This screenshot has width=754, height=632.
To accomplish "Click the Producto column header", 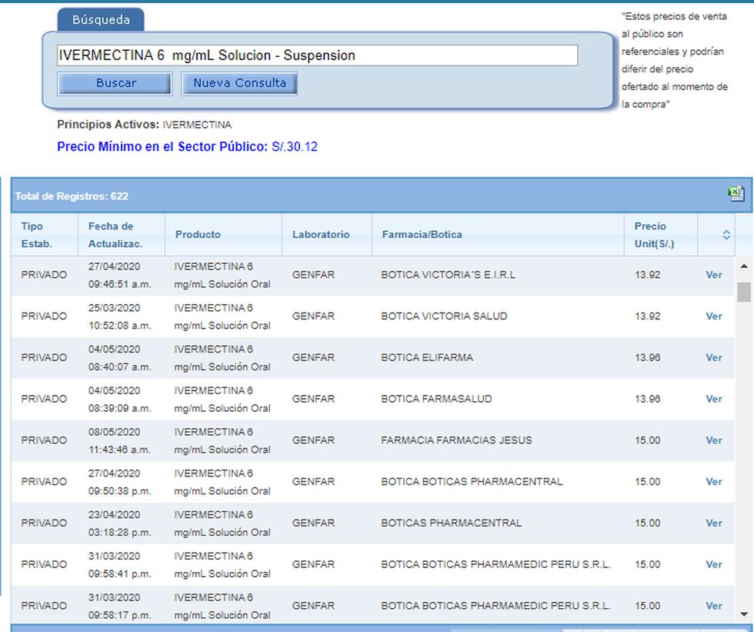I will coord(198,235).
